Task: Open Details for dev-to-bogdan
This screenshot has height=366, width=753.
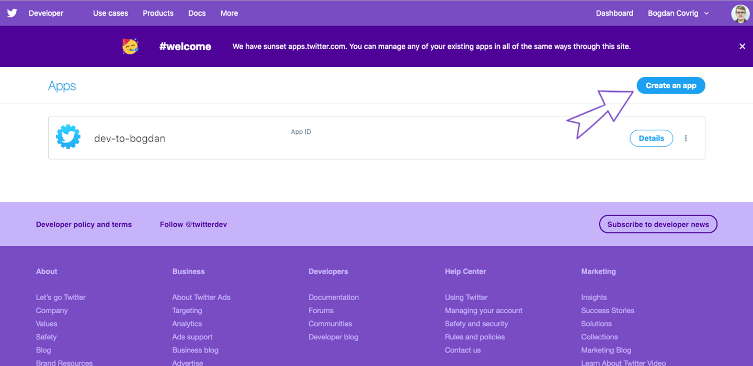Action: (651, 138)
